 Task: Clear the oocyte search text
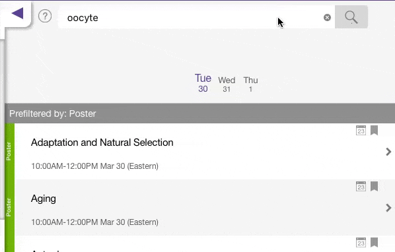pyautogui.click(x=327, y=17)
